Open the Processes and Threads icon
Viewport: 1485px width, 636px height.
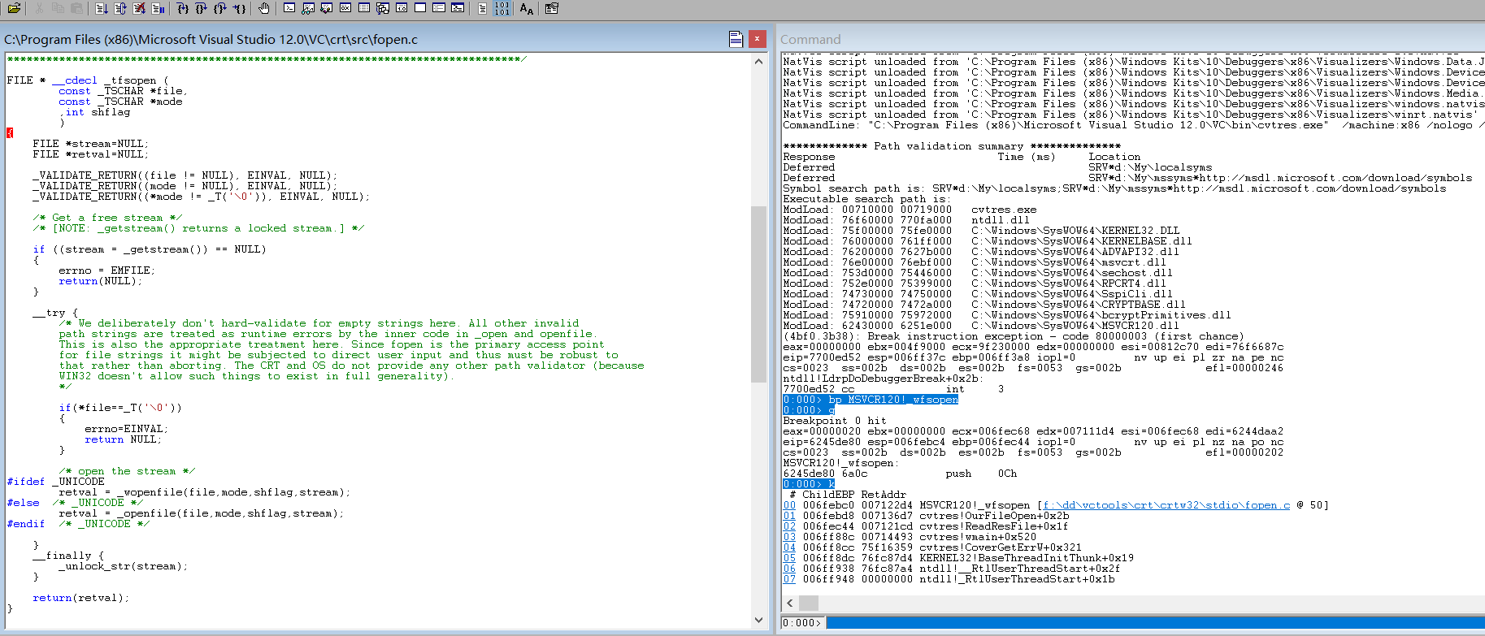tap(439, 8)
